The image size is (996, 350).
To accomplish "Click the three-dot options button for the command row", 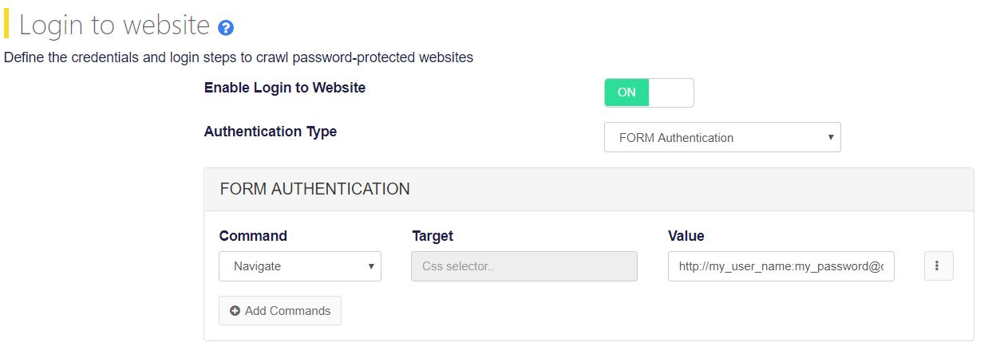I will coord(939,266).
